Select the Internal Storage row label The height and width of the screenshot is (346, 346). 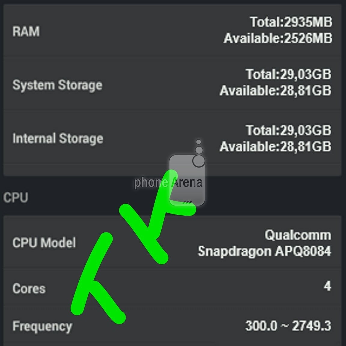point(58,138)
